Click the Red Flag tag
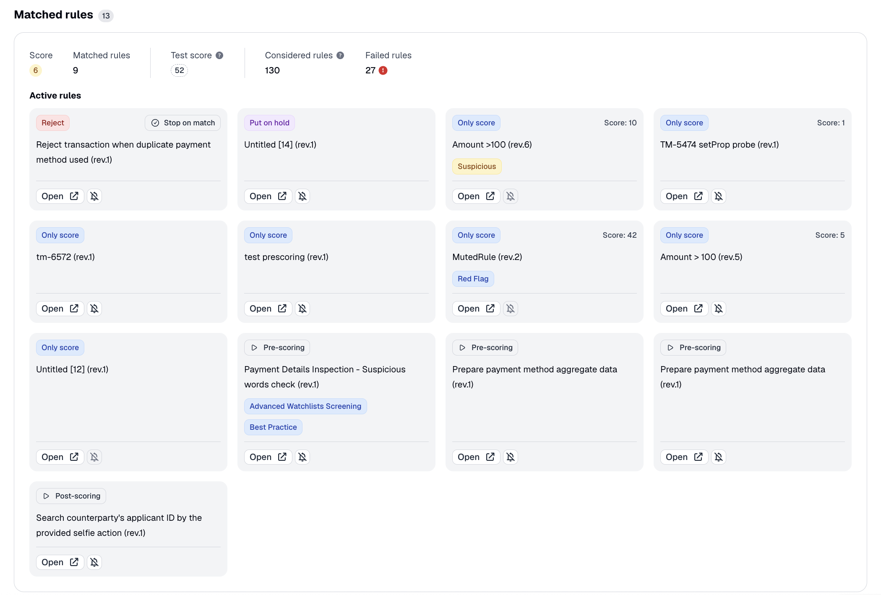Screen dimensions: 881x595 coord(473,279)
